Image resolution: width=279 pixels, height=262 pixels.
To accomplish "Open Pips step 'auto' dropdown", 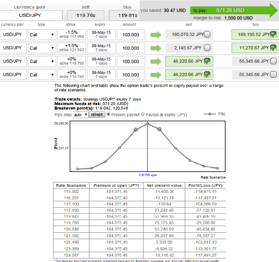I will [x=80, y=115].
